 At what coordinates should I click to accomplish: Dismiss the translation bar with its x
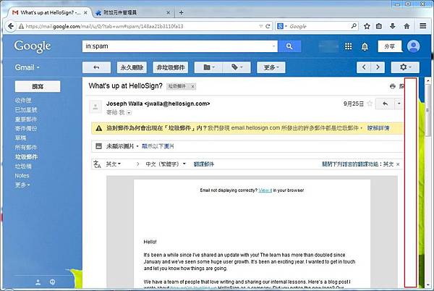point(398,164)
